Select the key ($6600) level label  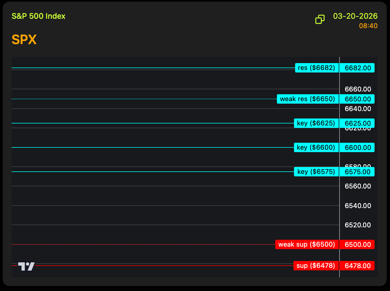(316, 147)
